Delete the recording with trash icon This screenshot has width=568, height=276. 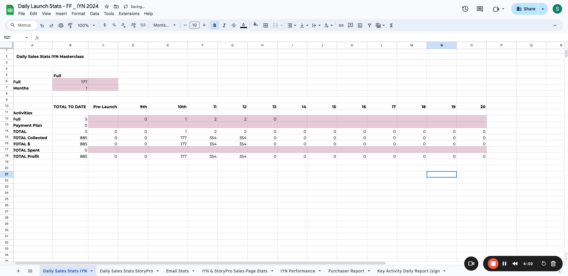click(553, 264)
